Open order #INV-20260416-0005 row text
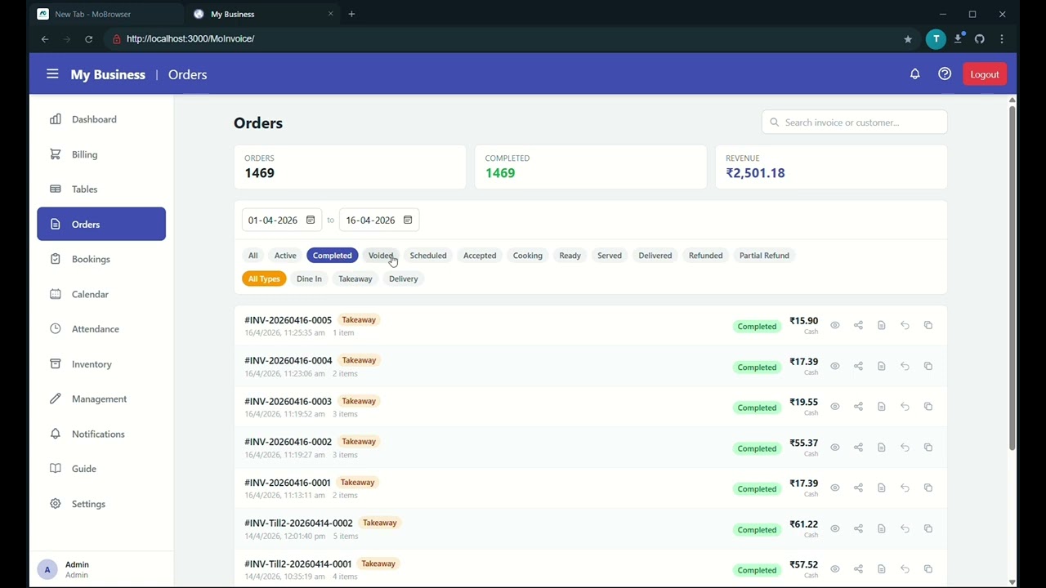The height and width of the screenshot is (588, 1046). [x=288, y=320]
